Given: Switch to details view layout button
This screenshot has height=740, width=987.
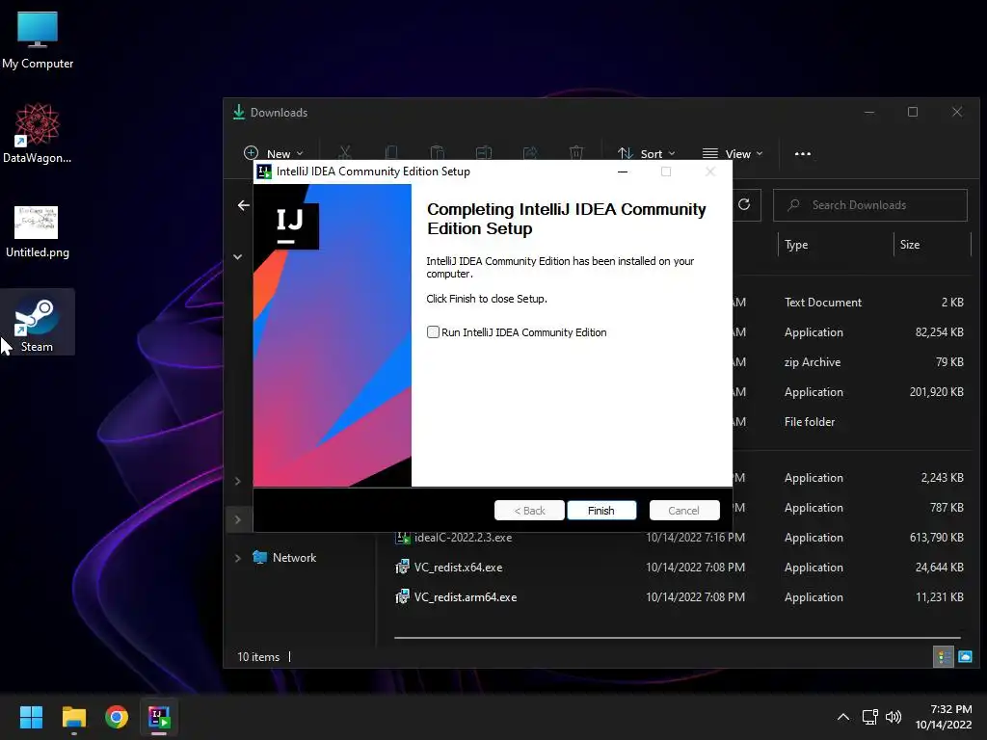Looking at the screenshot, I should (x=944, y=657).
